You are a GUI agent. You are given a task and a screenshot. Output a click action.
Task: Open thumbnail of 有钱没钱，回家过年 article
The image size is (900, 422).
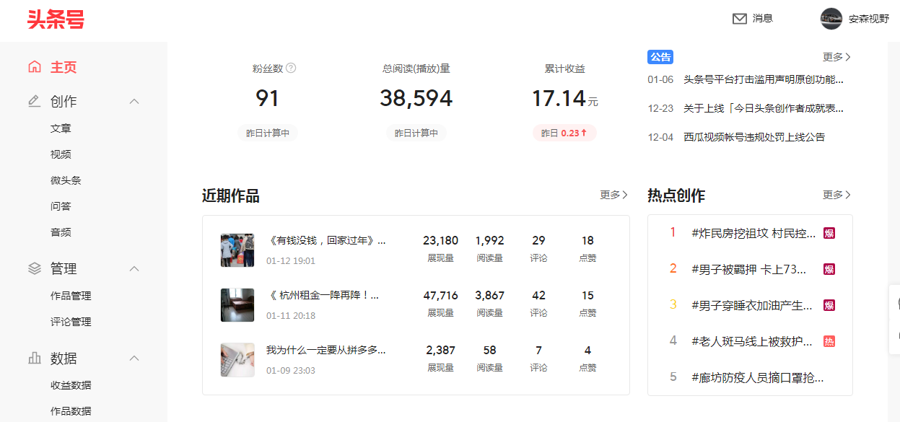pyautogui.click(x=237, y=250)
